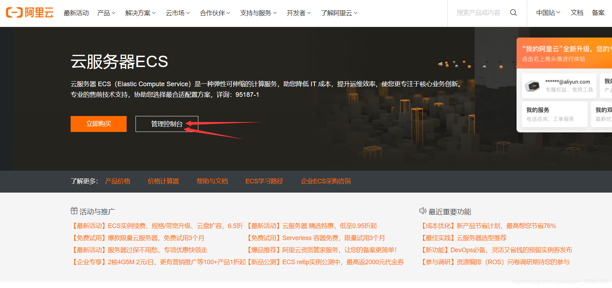Open 最佳实践 云服务器选型推荐 link
The width and height of the screenshot is (612, 288).
tap(463, 238)
